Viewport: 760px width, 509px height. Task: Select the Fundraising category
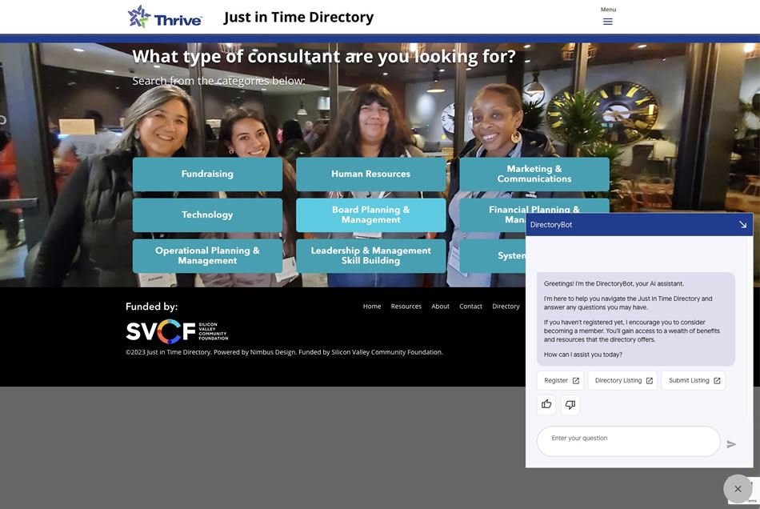(207, 174)
